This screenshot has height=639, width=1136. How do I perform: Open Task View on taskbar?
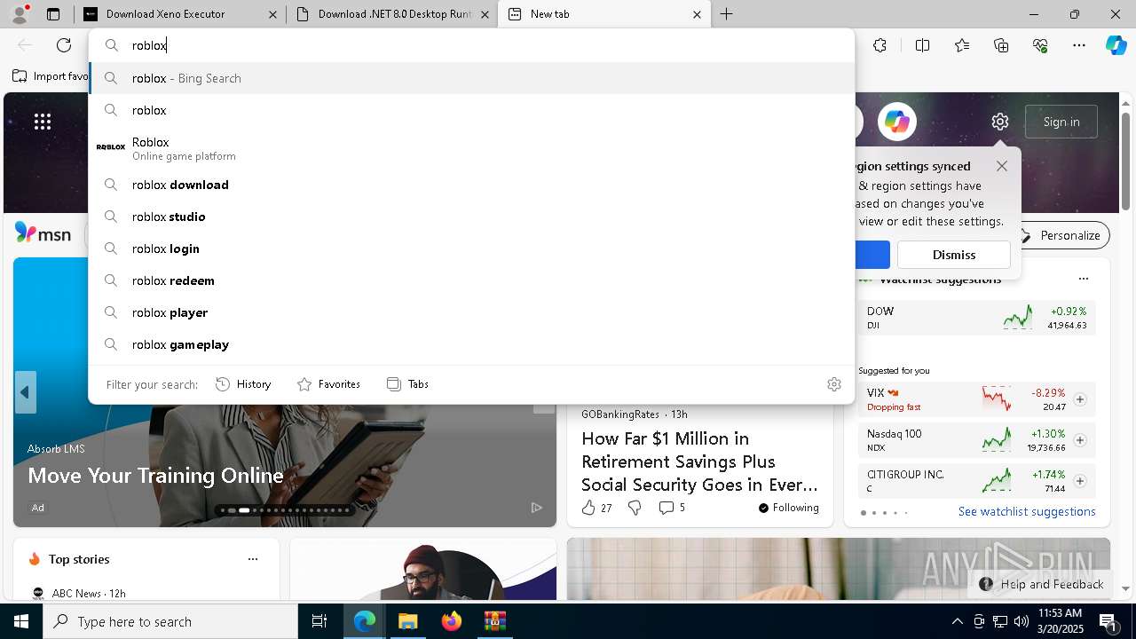[x=320, y=621]
